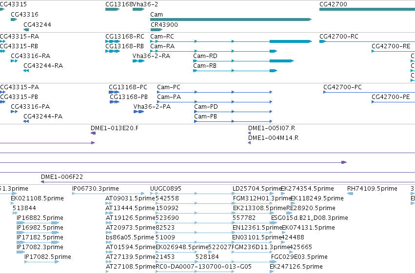Click CG43244-PA protein label

43,117
